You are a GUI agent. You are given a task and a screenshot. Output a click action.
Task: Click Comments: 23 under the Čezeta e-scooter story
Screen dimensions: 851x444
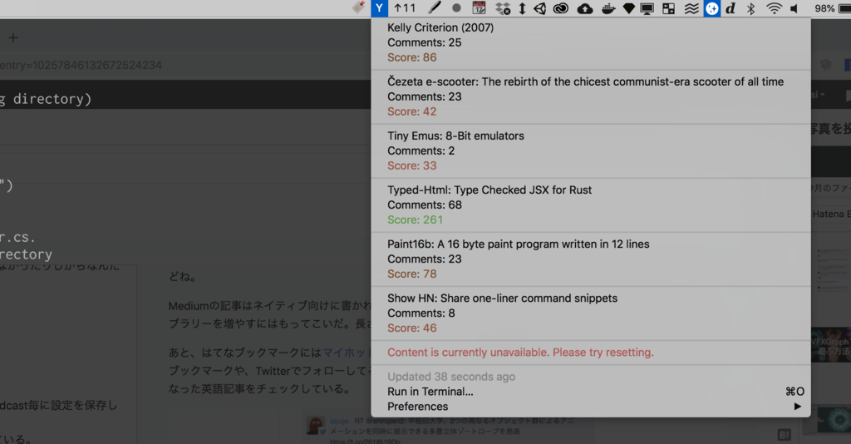tap(424, 96)
